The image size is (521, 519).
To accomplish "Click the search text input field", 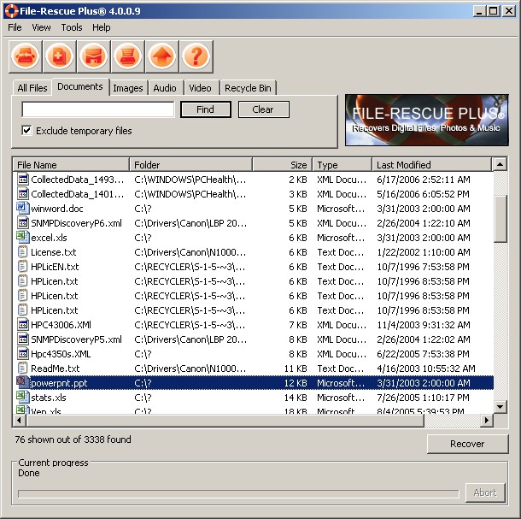I will [97, 109].
